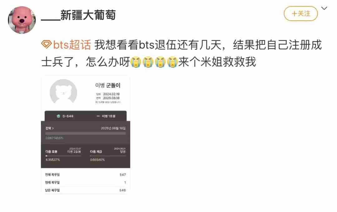Expand the chevron menu beside 关注
This screenshot has height=212, width=337.
(324, 8)
